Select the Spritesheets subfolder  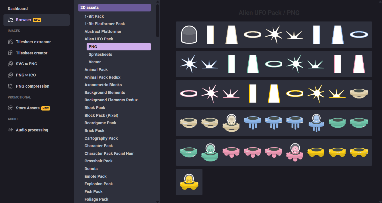tap(100, 54)
